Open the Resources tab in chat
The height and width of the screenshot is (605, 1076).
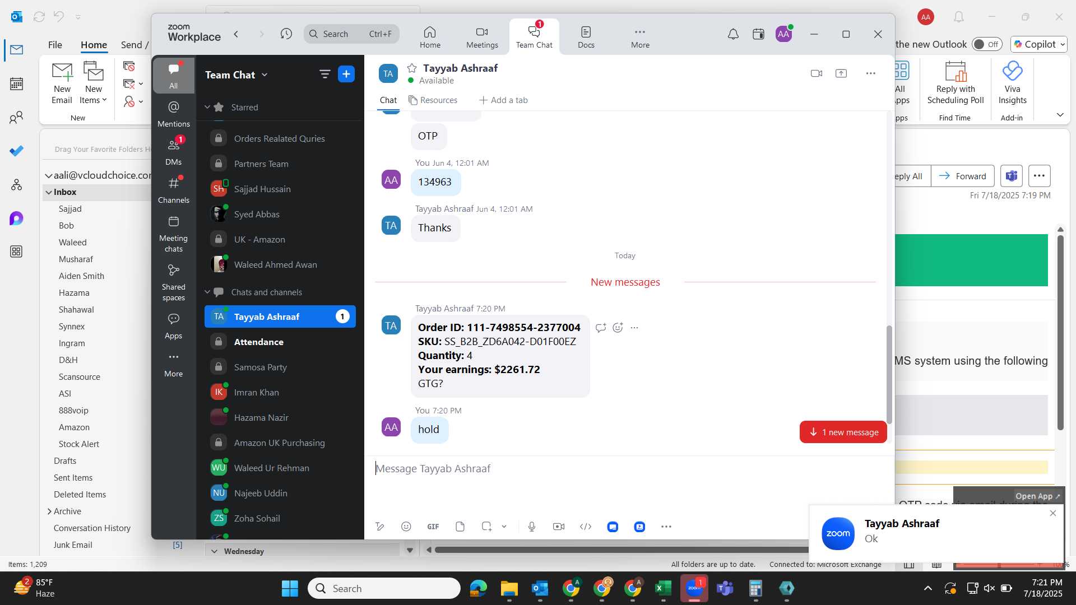433,100
